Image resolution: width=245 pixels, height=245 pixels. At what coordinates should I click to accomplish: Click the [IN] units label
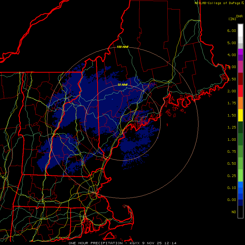pos(232,19)
